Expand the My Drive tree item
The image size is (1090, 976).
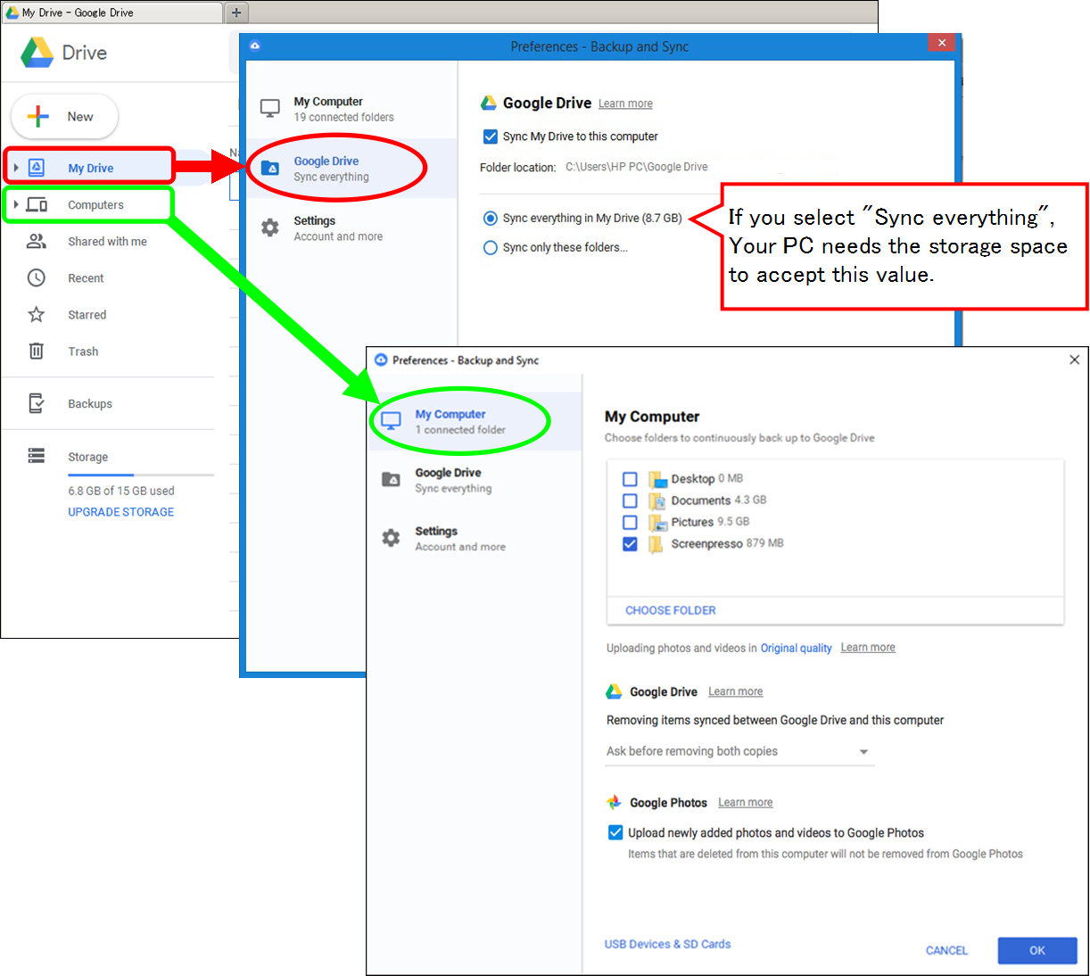(16, 167)
